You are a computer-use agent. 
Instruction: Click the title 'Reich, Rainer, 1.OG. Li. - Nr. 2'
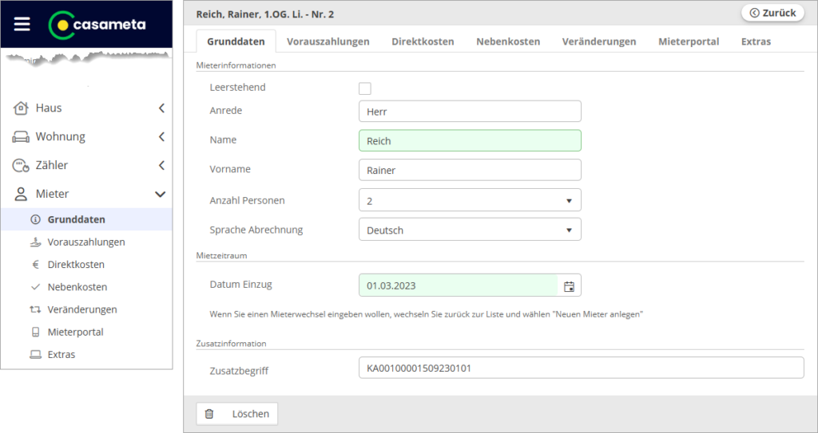(265, 14)
